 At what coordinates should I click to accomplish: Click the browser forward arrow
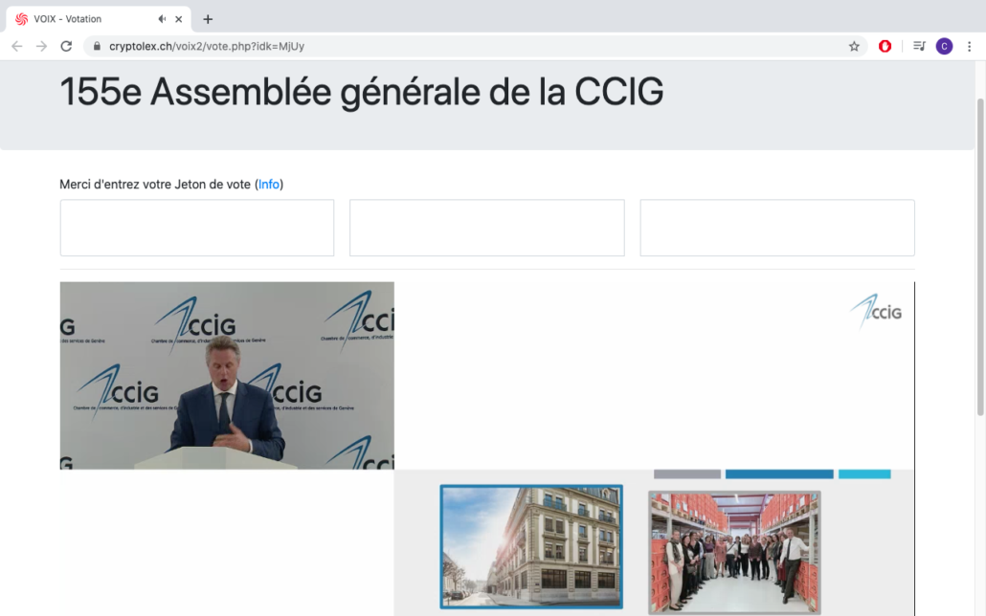(x=41, y=46)
